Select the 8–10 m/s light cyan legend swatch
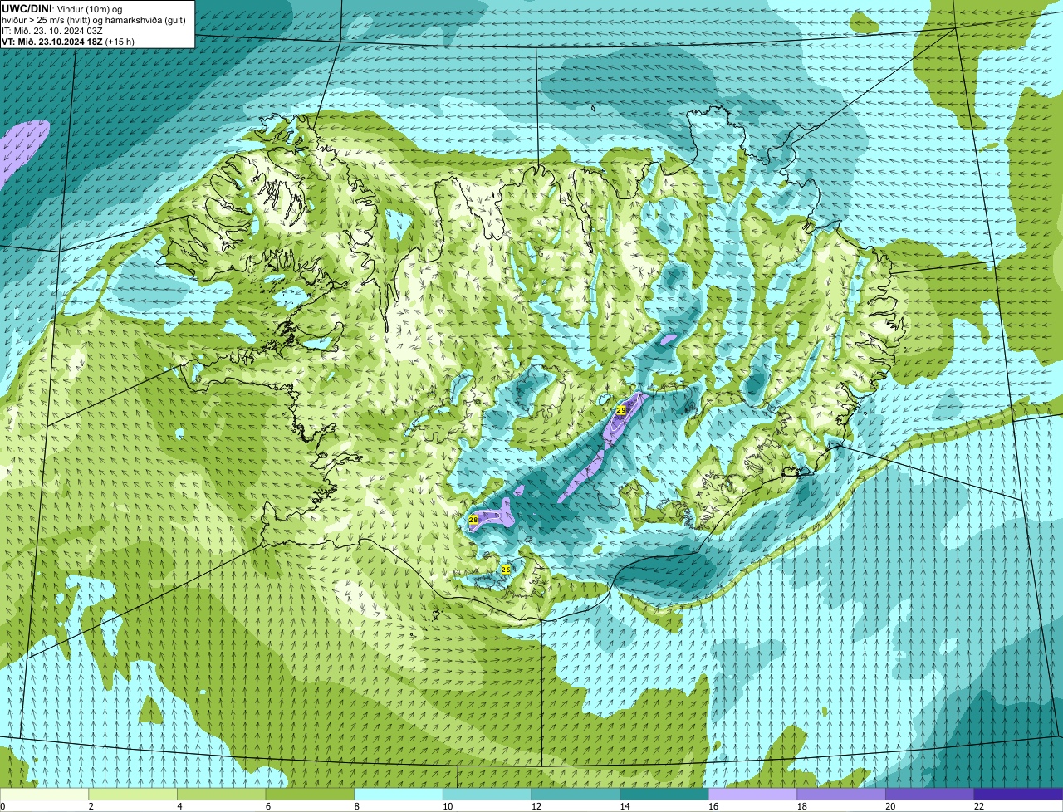 coord(399,794)
